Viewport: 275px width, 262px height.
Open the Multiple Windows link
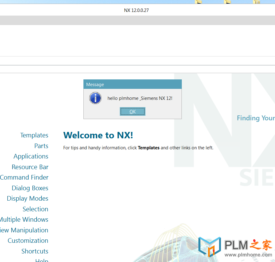24,220
